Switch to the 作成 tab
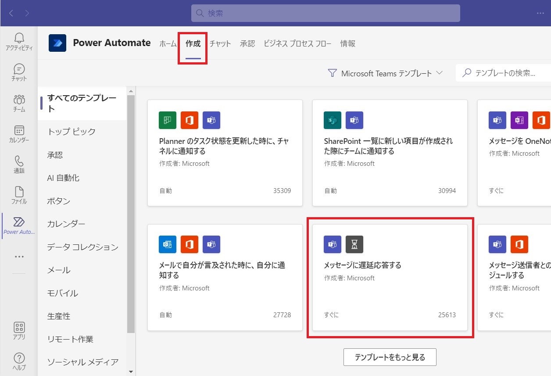This screenshot has height=376, width=551. tap(193, 43)
